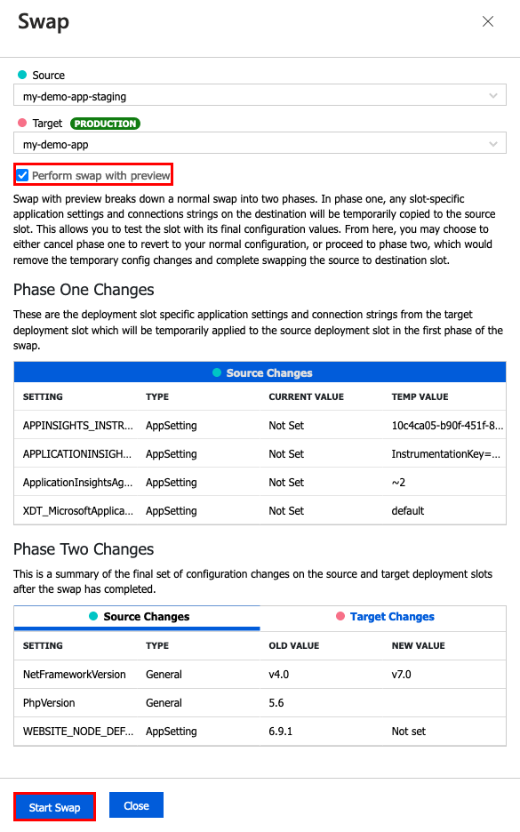Click pink dot beside Target Changes tab
520x832 pixels.
[340, 616]
